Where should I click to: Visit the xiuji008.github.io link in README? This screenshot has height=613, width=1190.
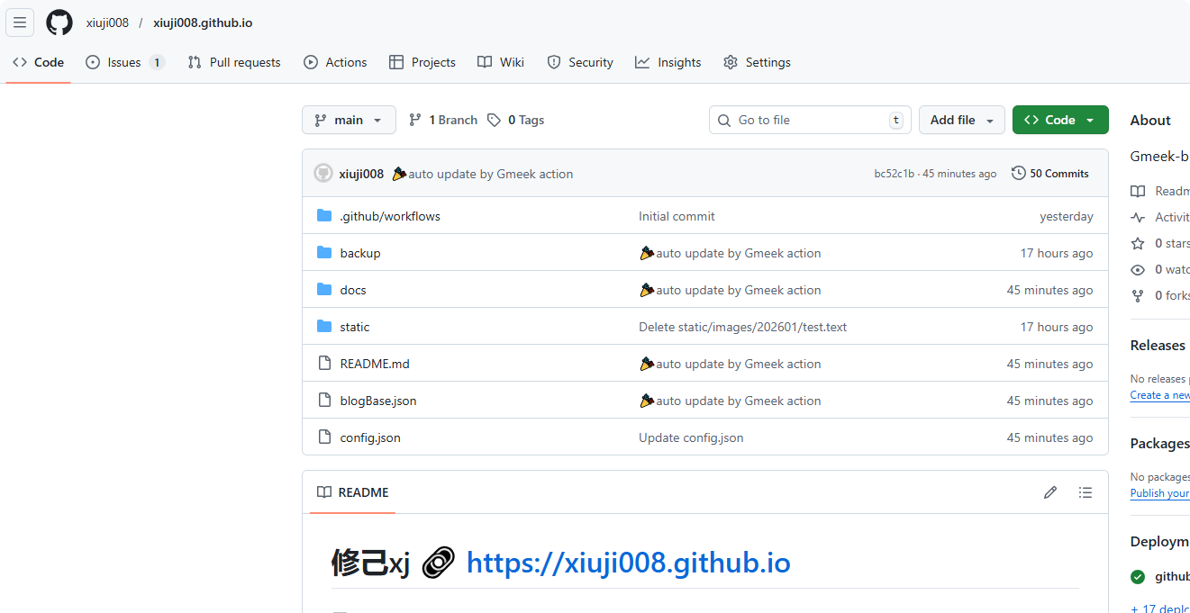(628, 563)
